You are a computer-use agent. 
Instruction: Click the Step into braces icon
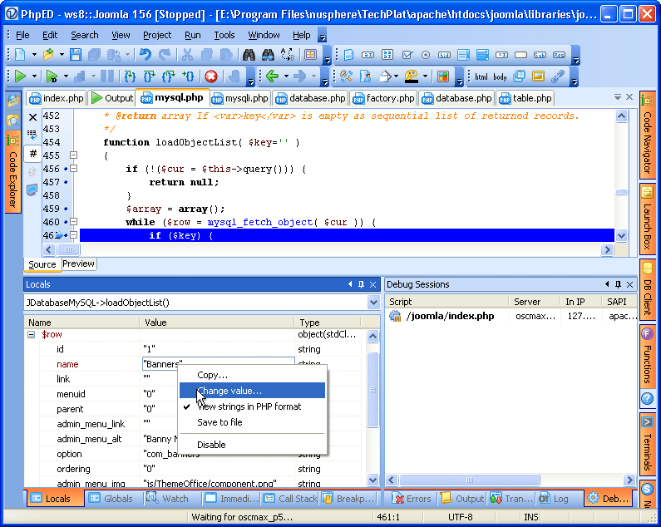tap(130, 76)
